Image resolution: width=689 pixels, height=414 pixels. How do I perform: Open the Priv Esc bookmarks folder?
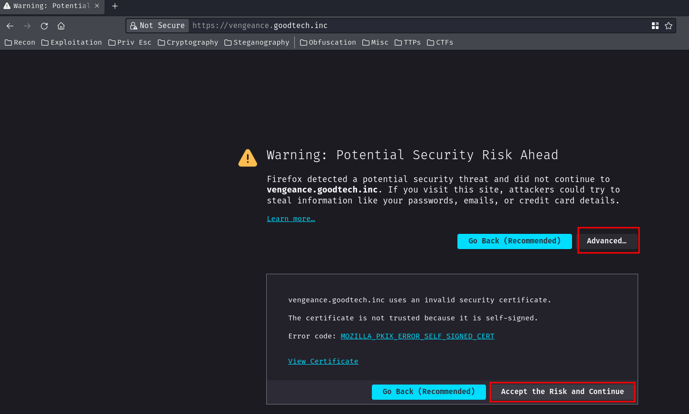[130, 42]
